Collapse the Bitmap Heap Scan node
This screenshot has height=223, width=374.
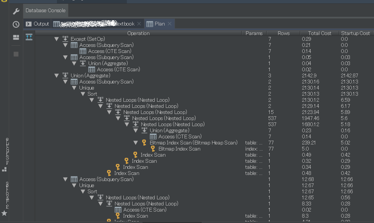[136, 143]
